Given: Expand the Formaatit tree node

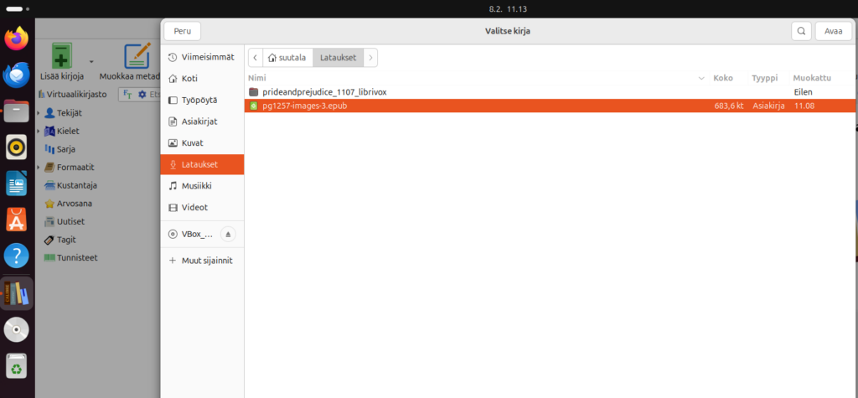Looking at the screenshot, I should [39, 168].
